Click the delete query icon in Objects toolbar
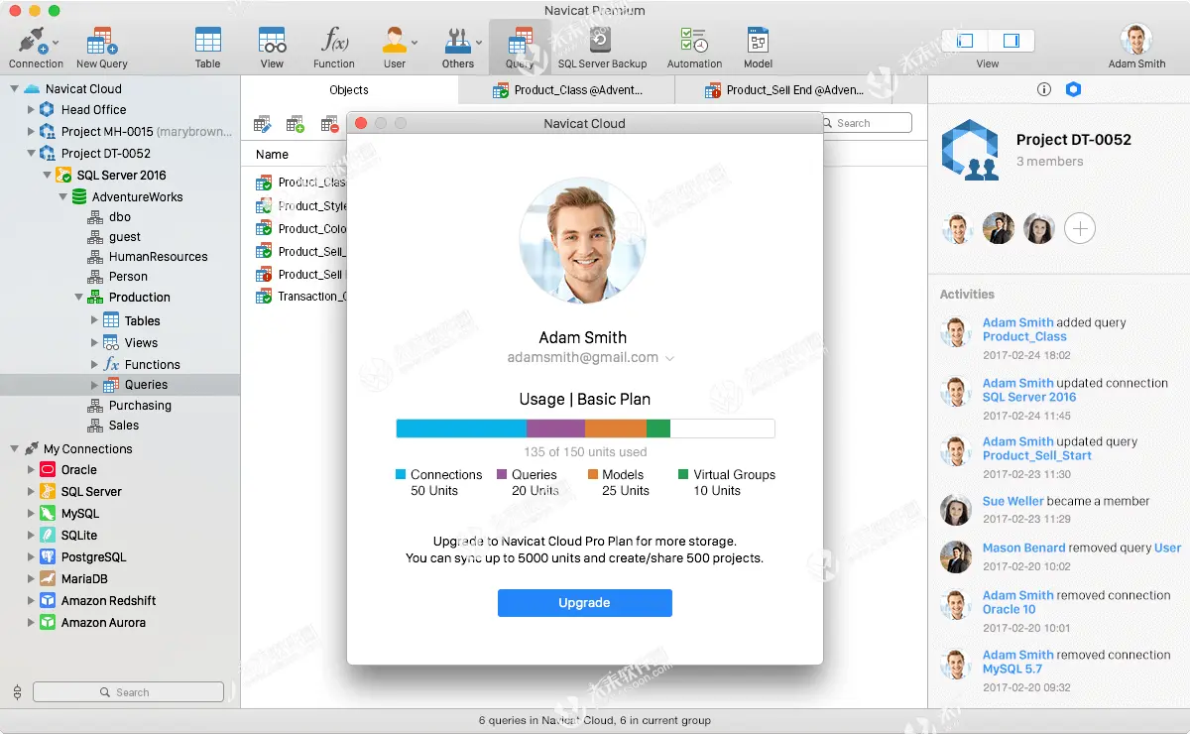The image size is (1190, 734). click(x=330, y=124)
